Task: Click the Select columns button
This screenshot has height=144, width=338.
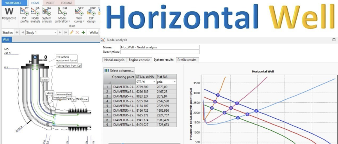Action: tap(119, 70)
